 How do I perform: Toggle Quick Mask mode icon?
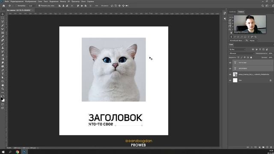[x=3, y=104]
